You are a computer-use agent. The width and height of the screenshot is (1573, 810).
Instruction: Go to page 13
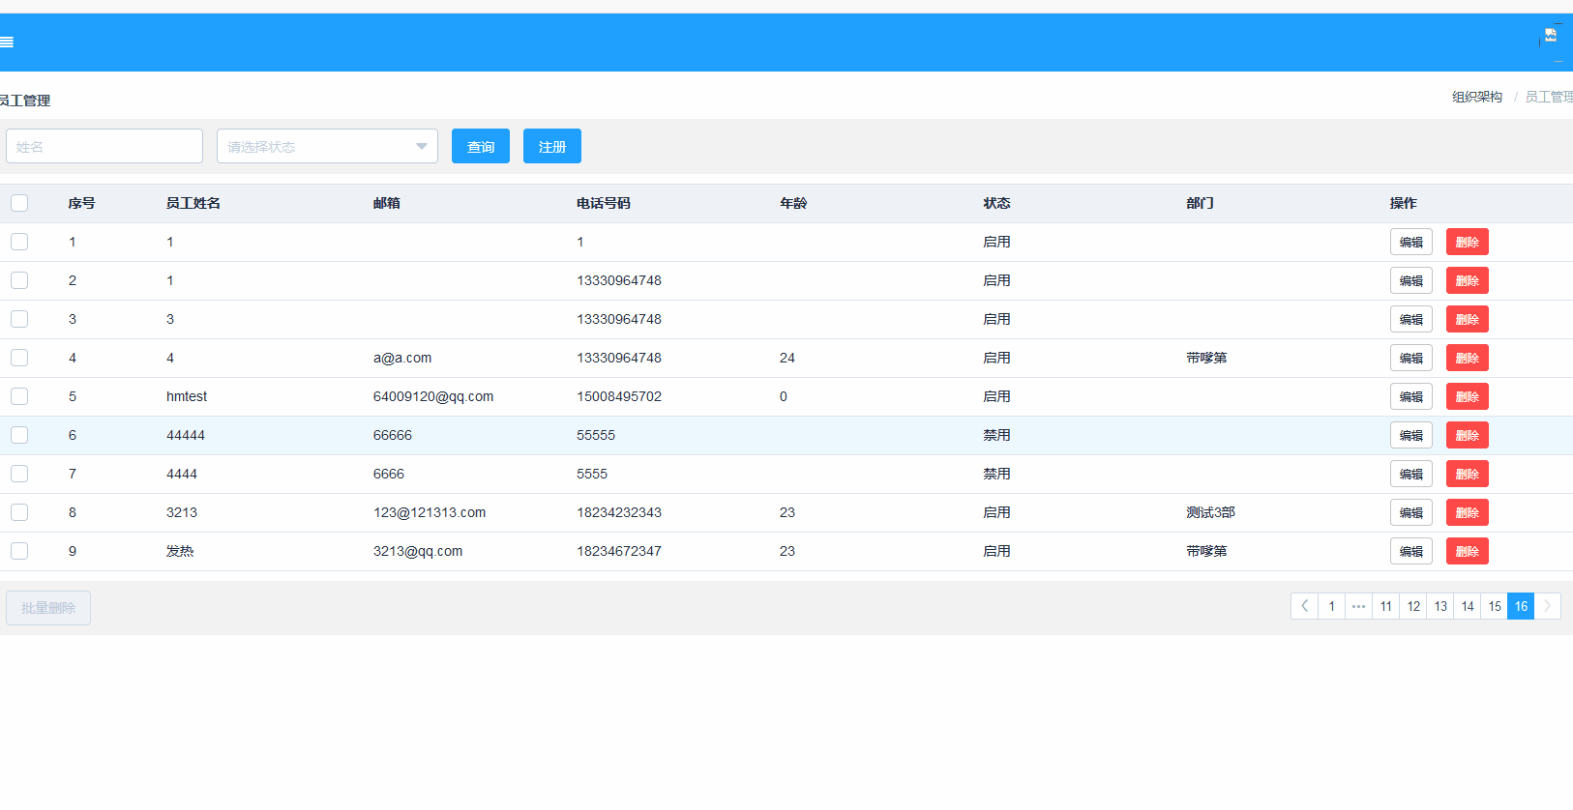tap(1439, 606)
